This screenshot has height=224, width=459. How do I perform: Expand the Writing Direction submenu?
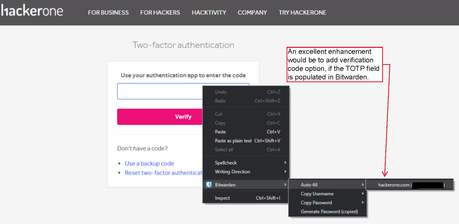coord(246,172)
